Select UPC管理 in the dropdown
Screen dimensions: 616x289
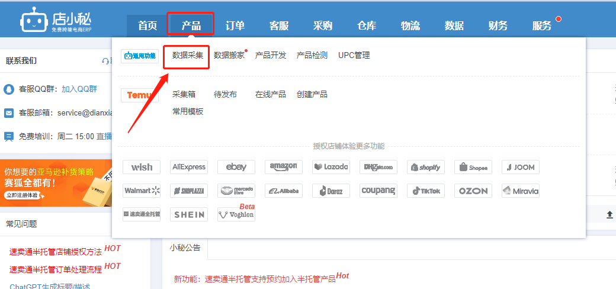click(x=354, y=55)
